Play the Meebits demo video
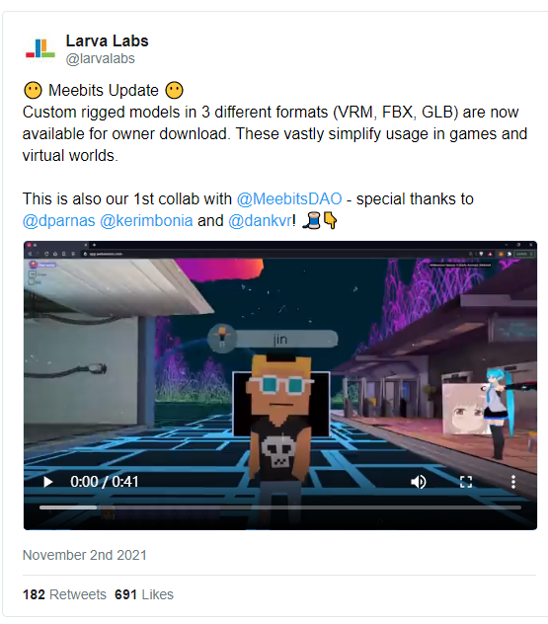 click(47, 482)
